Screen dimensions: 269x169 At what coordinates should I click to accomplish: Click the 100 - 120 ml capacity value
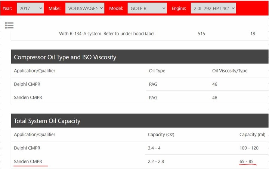click(x=249, y=148)
